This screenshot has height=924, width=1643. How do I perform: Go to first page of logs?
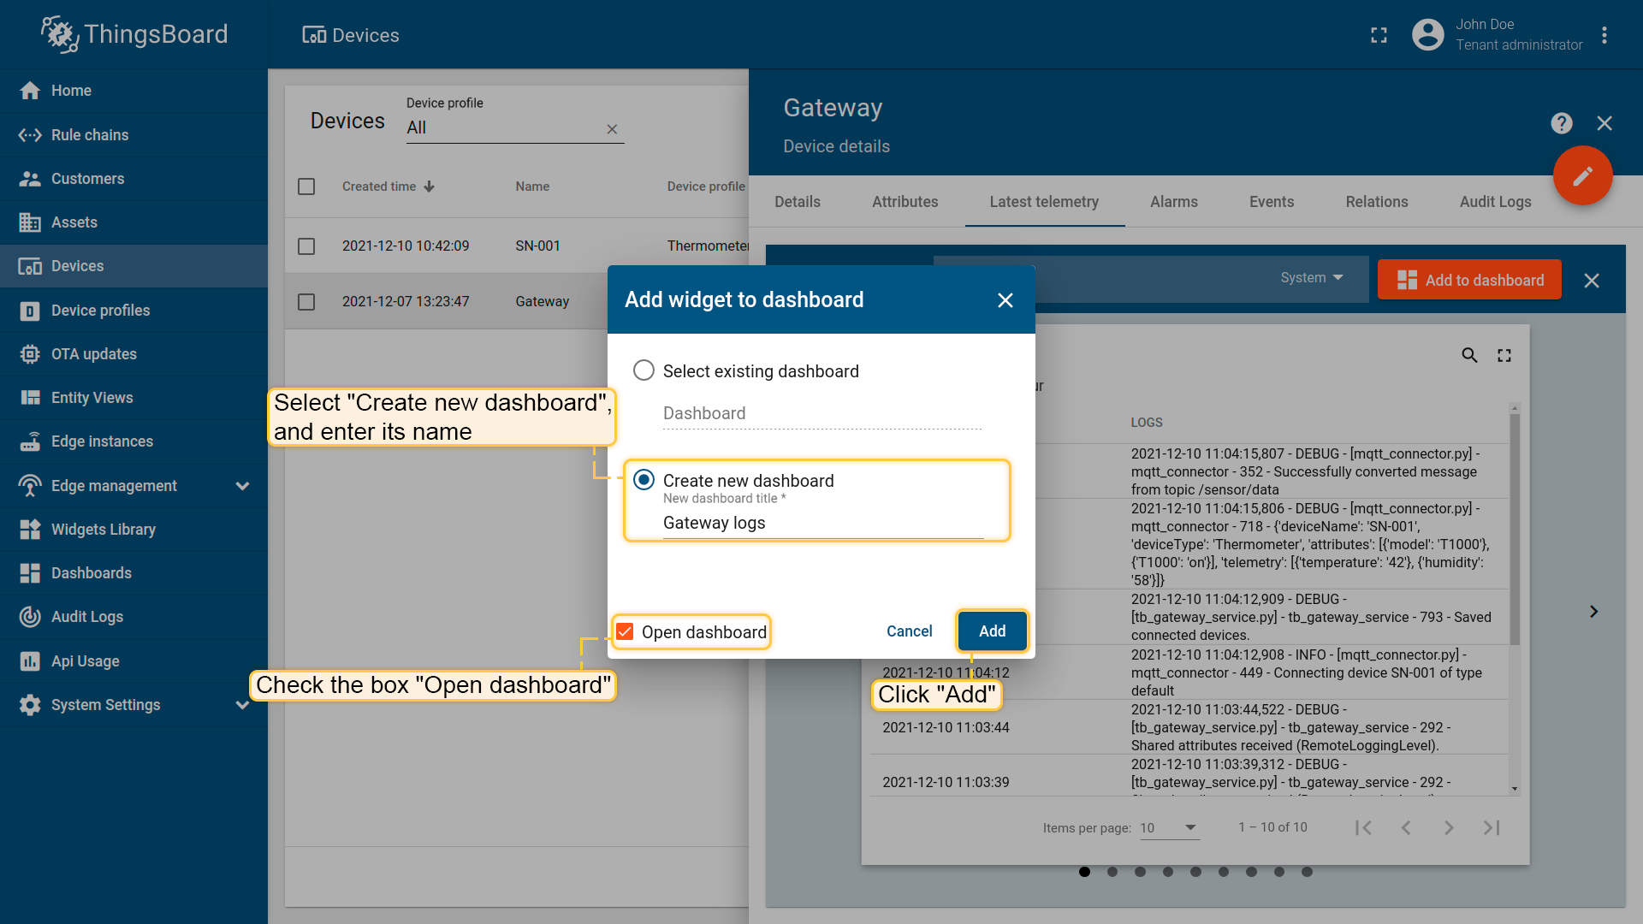tap(1364, 827)
